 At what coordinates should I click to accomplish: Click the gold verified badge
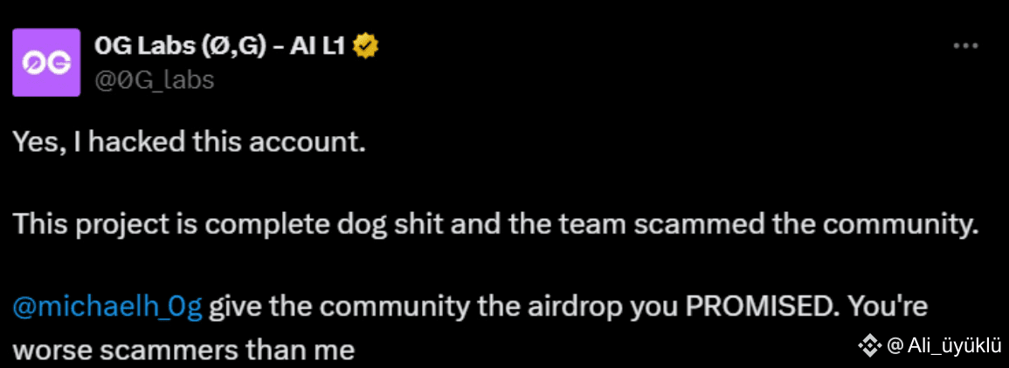point(366,46)
